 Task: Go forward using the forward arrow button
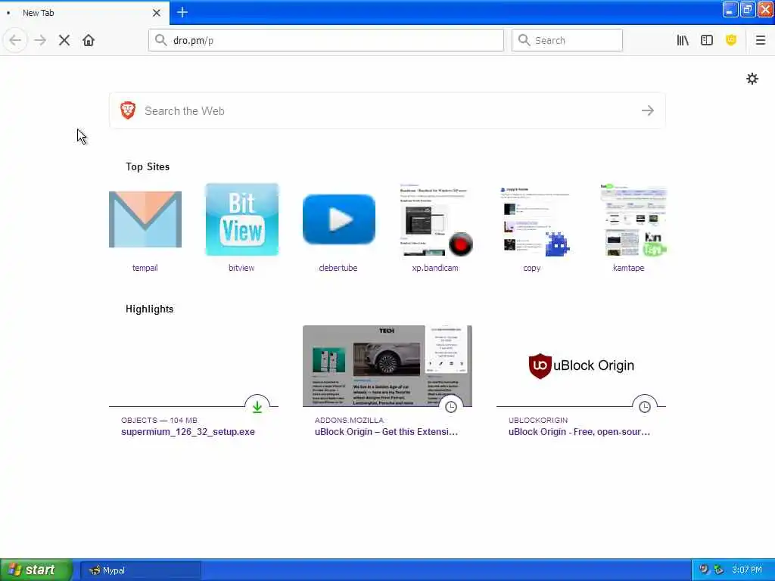[x=40, y=40]
